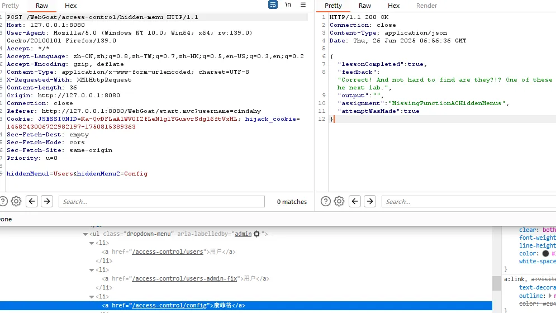Expand the outline CSS property triangle
Viewport: 556px width, 313px height.
pyautogui.click(x=549, y=296)
